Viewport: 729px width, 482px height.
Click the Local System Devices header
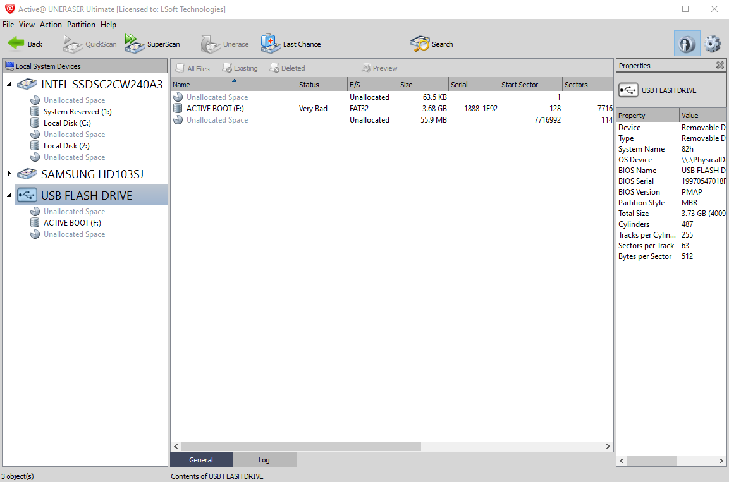point(85,66)
